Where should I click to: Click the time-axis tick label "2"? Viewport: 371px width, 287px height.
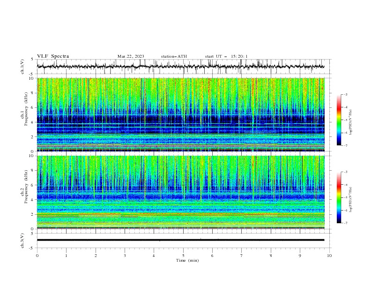(96, 256)
